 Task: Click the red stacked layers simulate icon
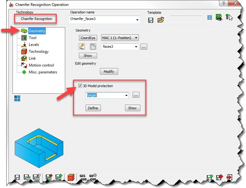click(71, 177)
